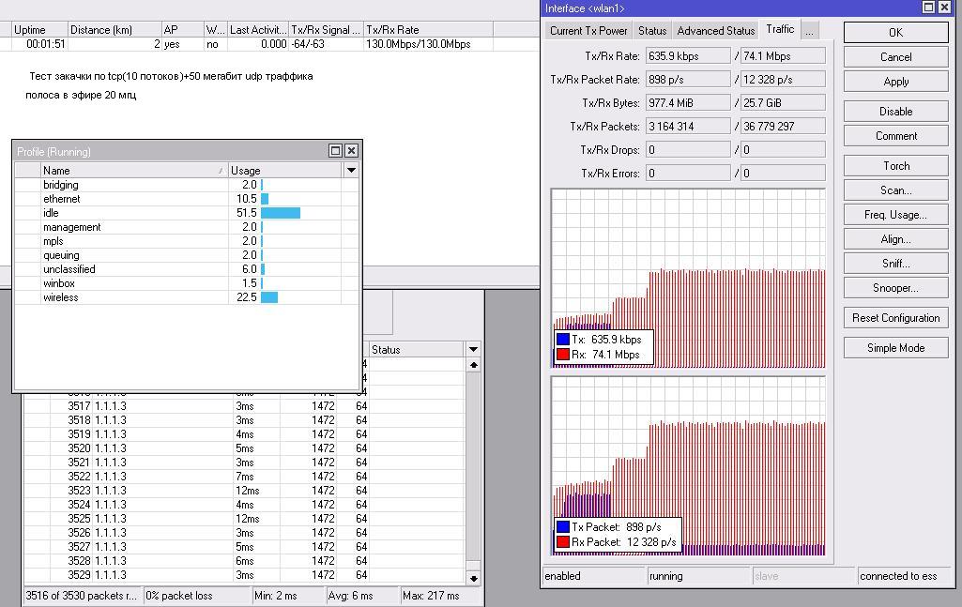Click the Torch button
Screen dimensions: 962x607
click(x=895, y=166)
